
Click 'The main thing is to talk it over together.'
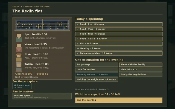pos(44,48)
